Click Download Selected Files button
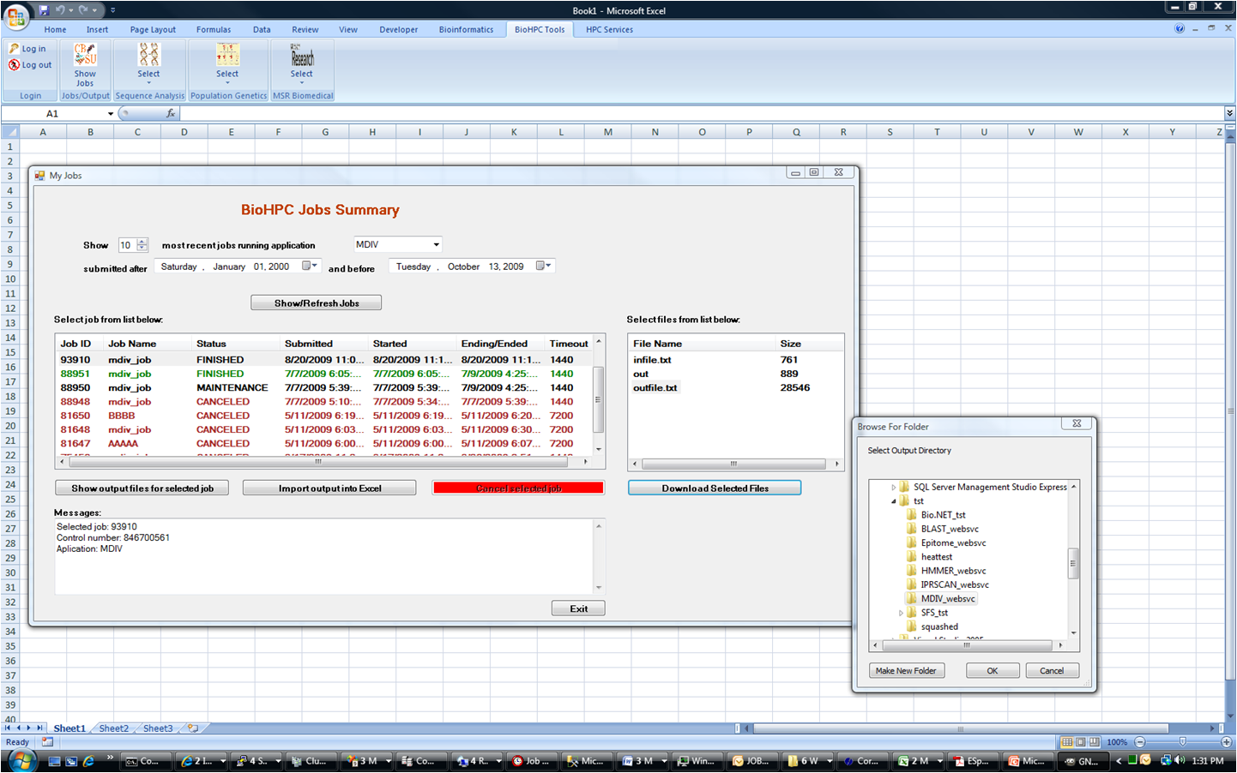Image resolution: width=1237 pixels, height=773 pixels. point(715,488)
